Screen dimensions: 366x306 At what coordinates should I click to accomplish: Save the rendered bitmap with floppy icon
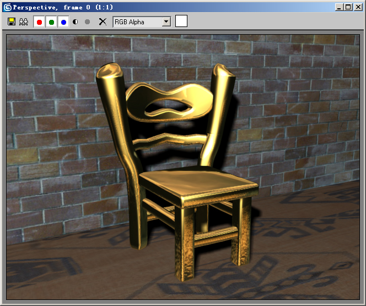12,22
